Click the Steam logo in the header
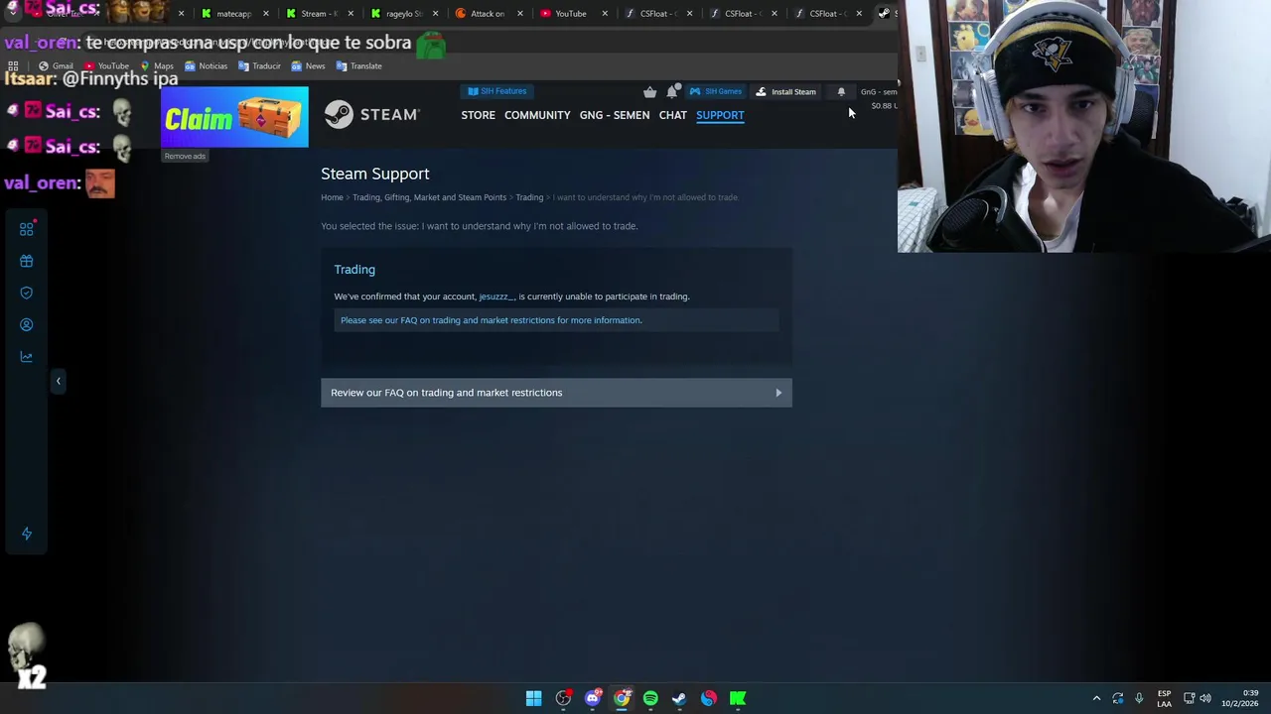This screenshot has height=714, width=1271. (371, 115)
